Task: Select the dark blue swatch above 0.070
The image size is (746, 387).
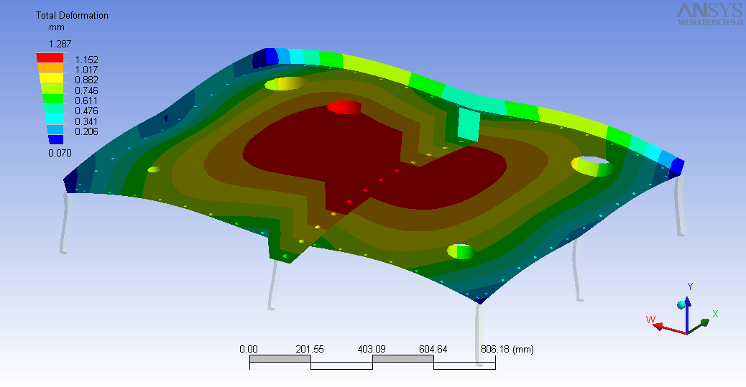Action: coord(55,140)
